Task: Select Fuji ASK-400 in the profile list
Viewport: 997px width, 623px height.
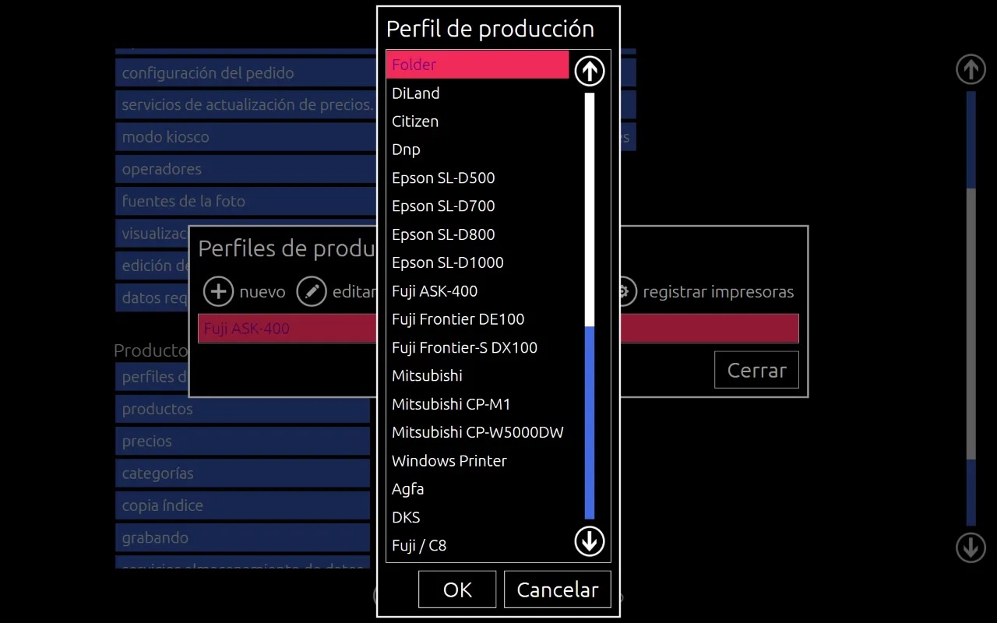Action: (x=477, y=291)
